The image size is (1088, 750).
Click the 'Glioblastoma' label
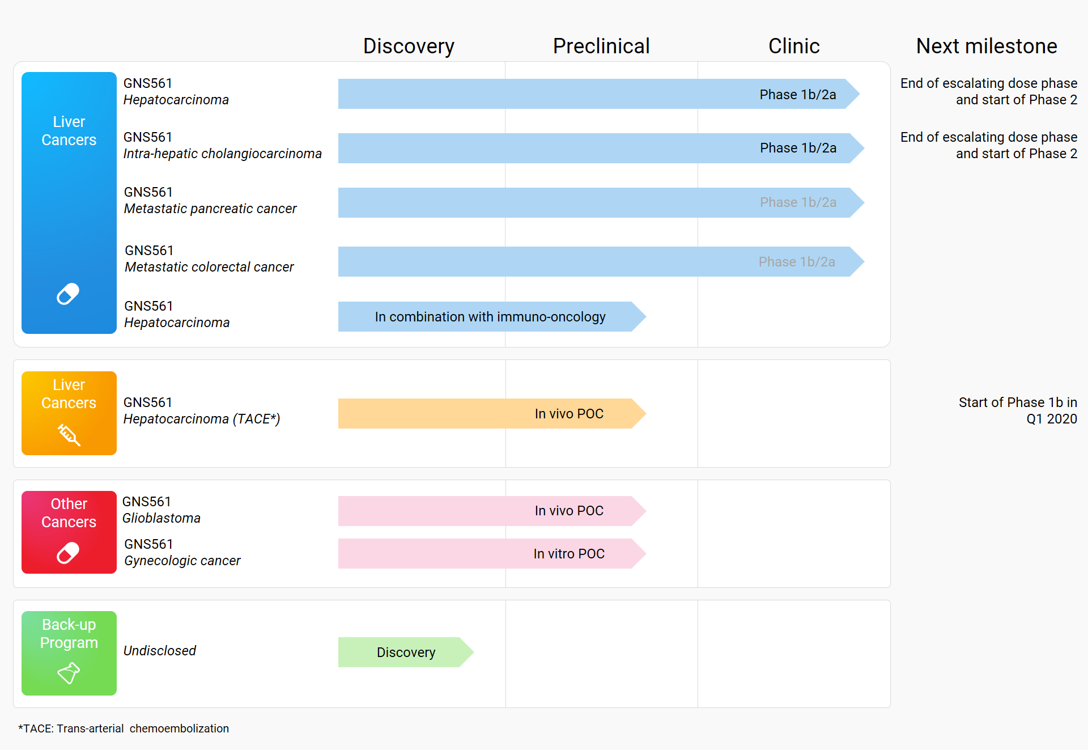[x=161, y=518]
